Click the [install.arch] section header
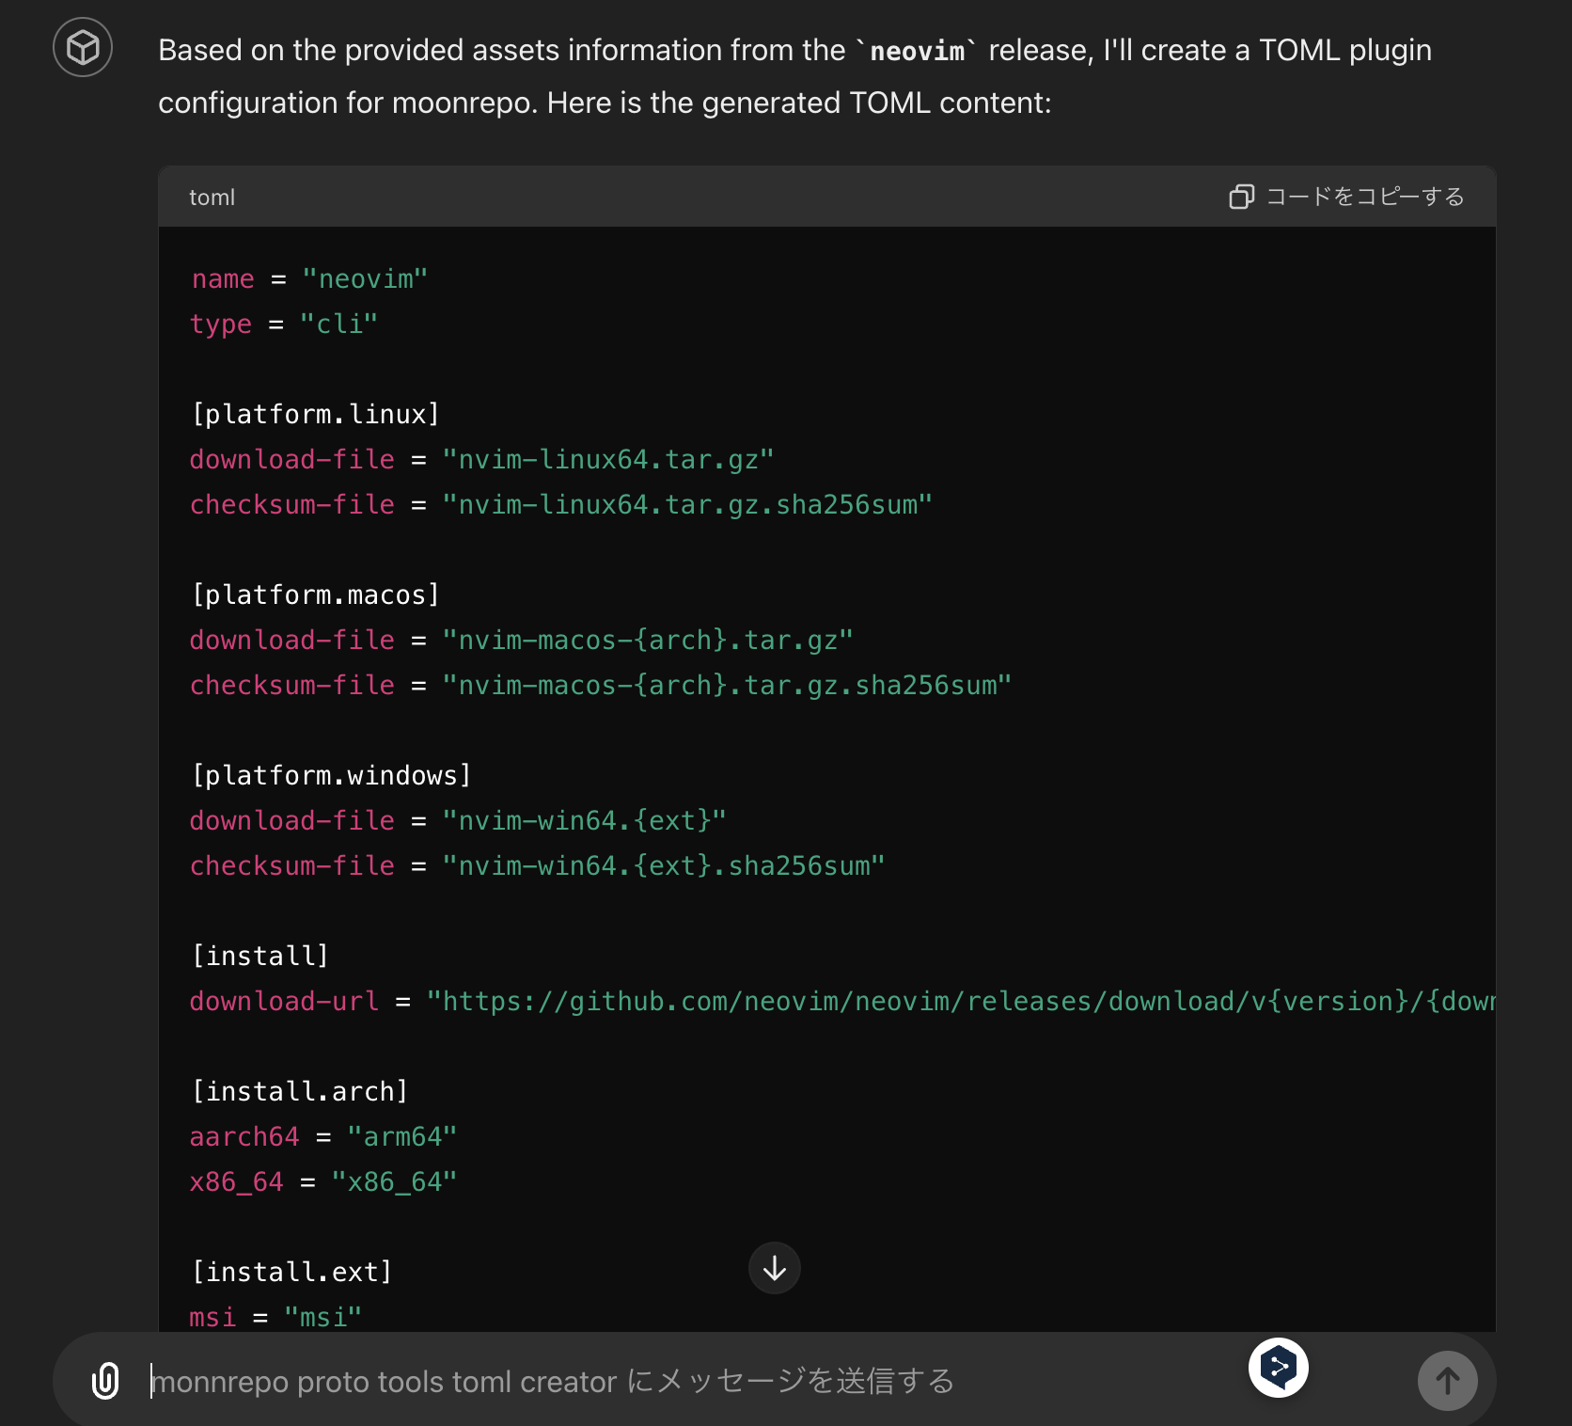The height and width of the screenshot is (1426, 1572). point(299,1092)
